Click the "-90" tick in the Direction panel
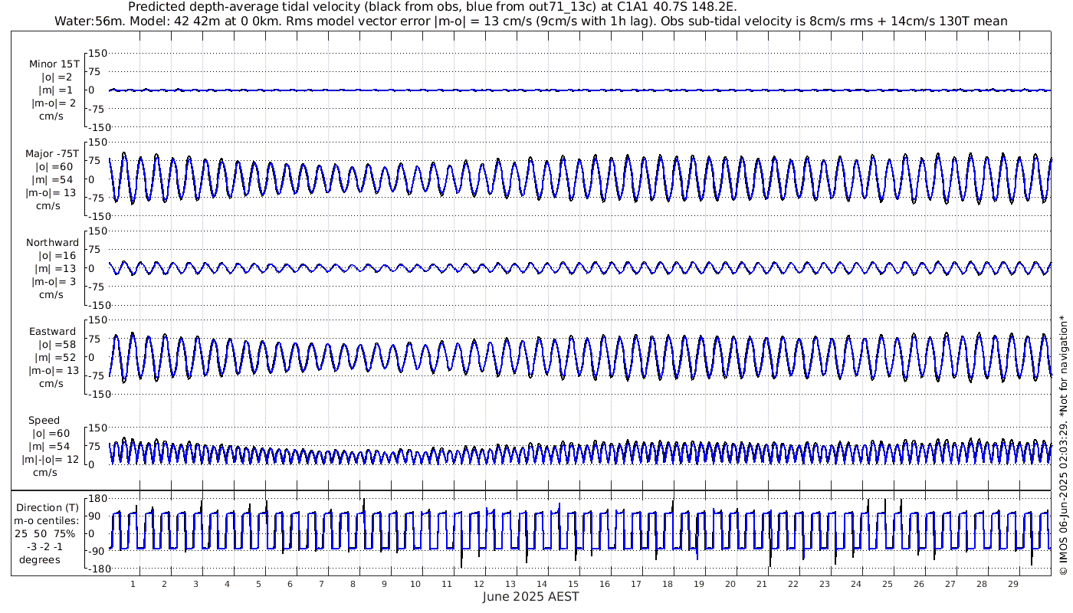Screen dimensions: 1073x613 (x=95, y=552)
